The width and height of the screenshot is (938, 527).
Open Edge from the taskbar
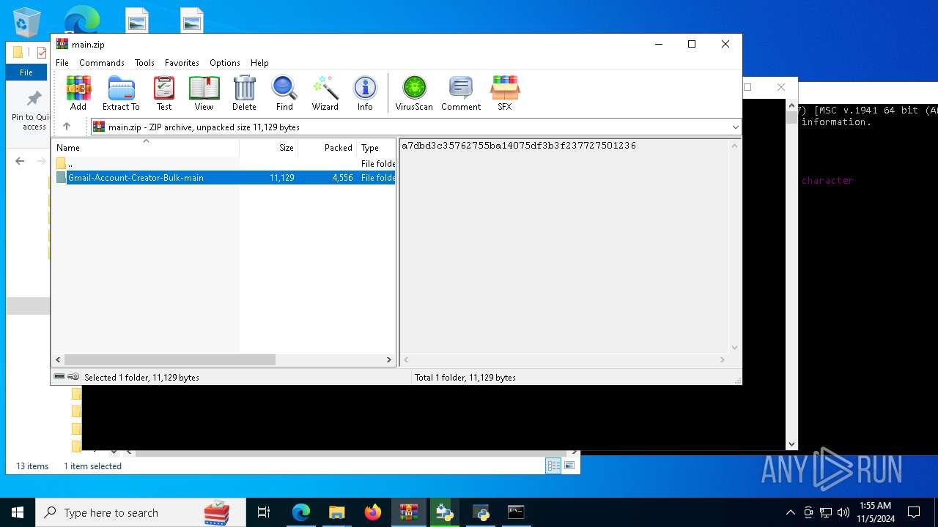(x=301, y=512)
